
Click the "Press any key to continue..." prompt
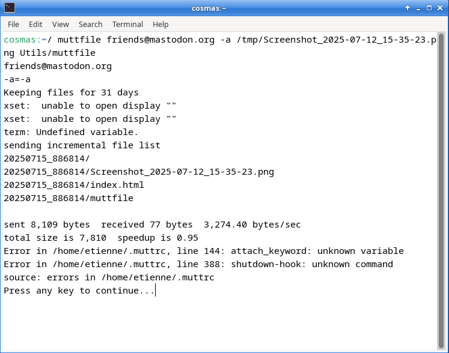(x=79, y=291)
